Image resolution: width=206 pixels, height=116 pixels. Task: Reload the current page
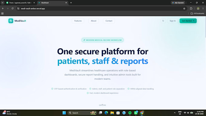tap(12, 8)
